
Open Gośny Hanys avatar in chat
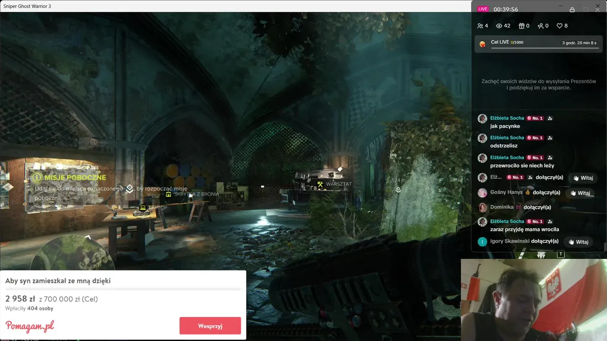click(x=482, y=193)
